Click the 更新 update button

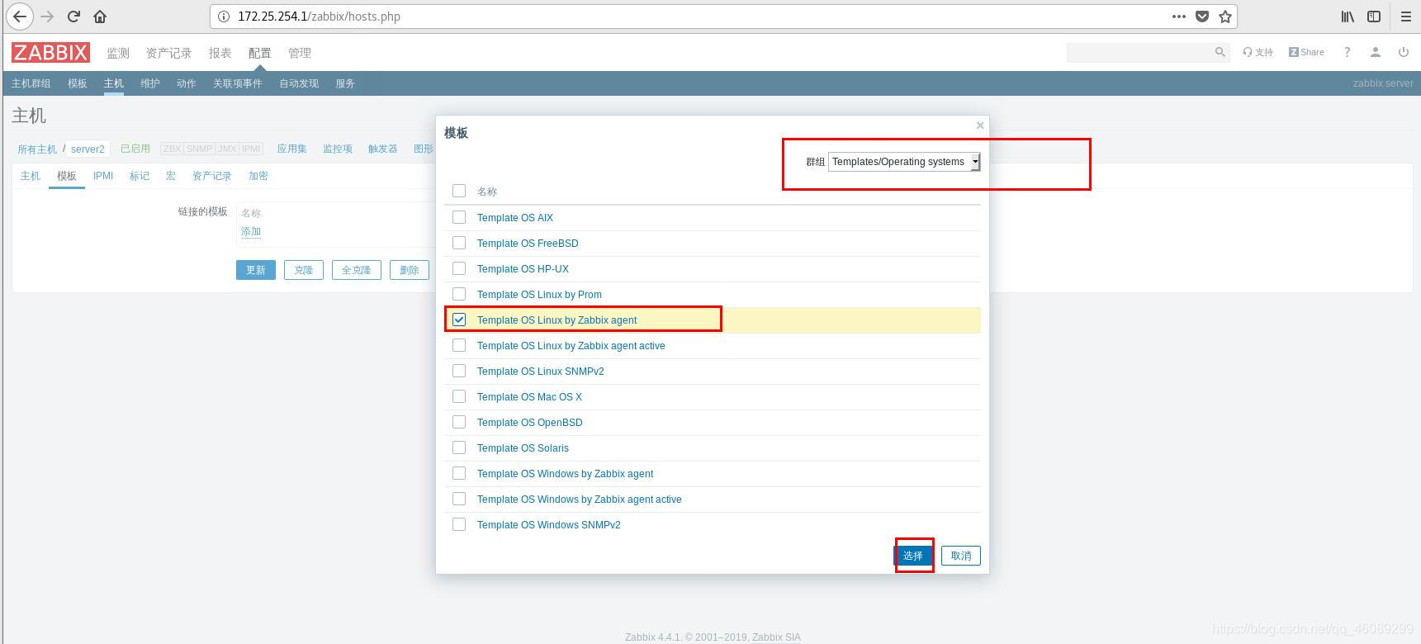pos(256,270)
